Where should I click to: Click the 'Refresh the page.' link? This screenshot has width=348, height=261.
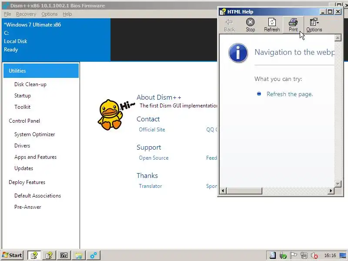click(290, 94)
